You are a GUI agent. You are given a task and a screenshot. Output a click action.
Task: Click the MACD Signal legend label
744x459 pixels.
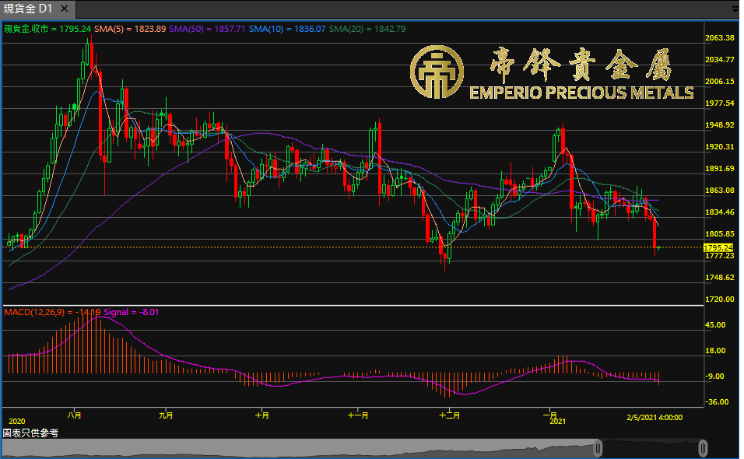[x=121, y=312]
